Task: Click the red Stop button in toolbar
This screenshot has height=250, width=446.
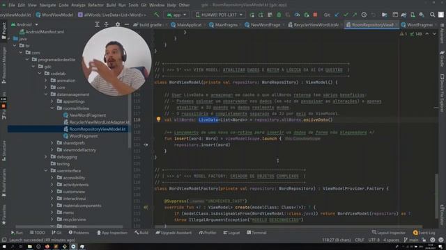Action: tap(315, 15)
